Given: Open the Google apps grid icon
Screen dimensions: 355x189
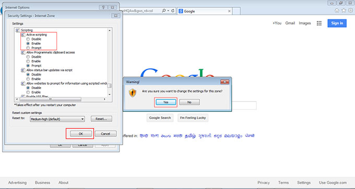Looking at the screenshot, I should (319, 23).
